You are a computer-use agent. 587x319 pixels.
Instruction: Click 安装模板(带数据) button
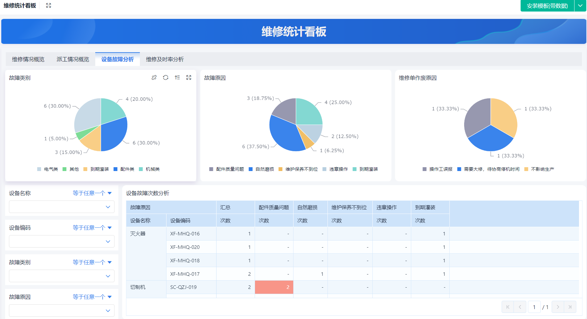coord(547,6)
